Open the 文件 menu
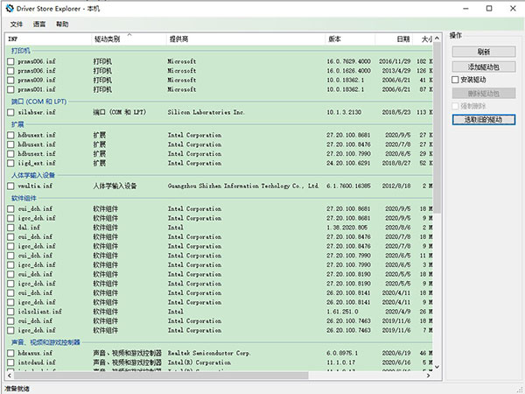 (x=17, y=24)
